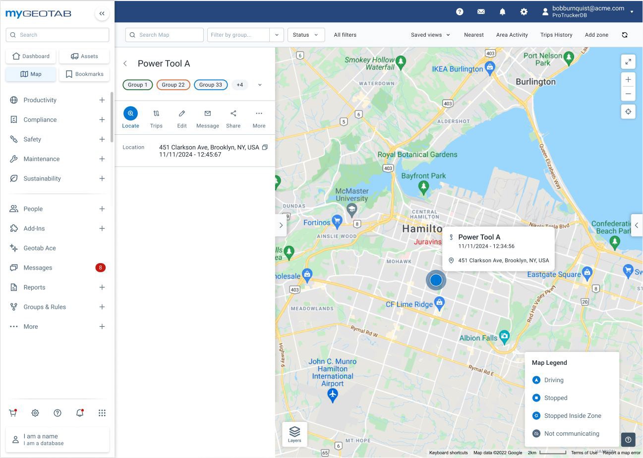Enter fullscreen map view
This screenshot has height=458, width=643.
628,61
